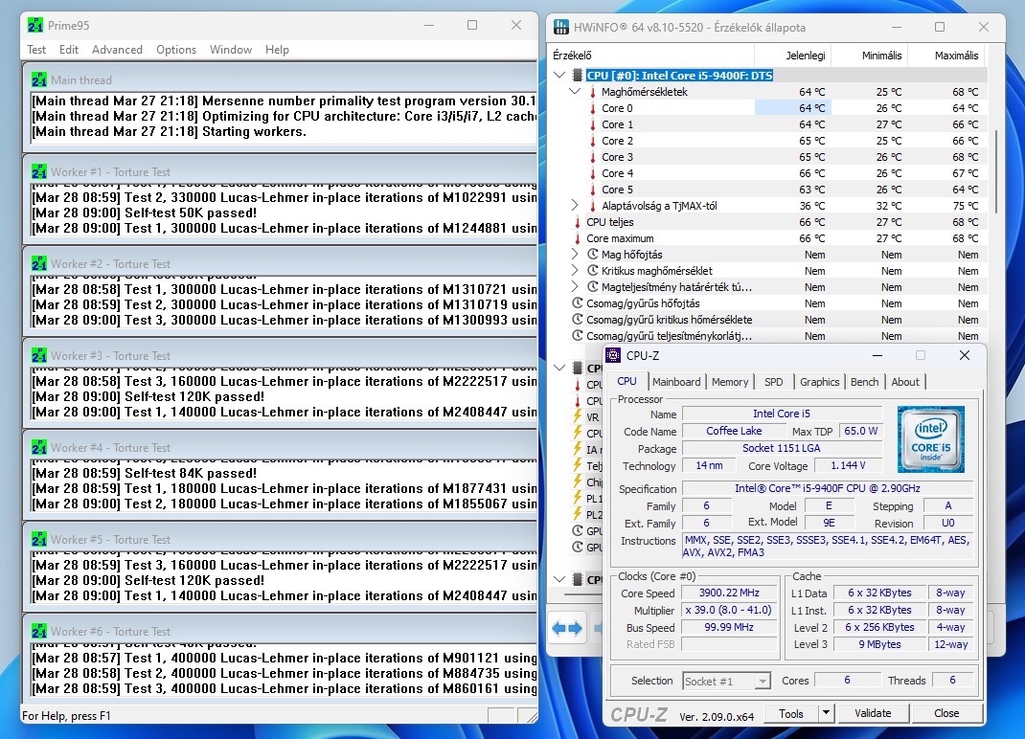Viewport: 1025px width, 739px height.
Task: Click the thermometer icon beside Core 3
Action: pos(593,157)
